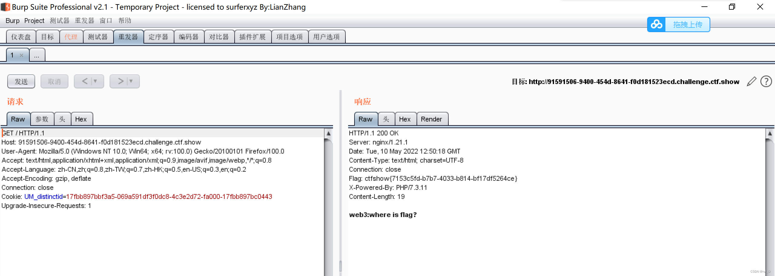Click the Date header in response

(405, 151)
